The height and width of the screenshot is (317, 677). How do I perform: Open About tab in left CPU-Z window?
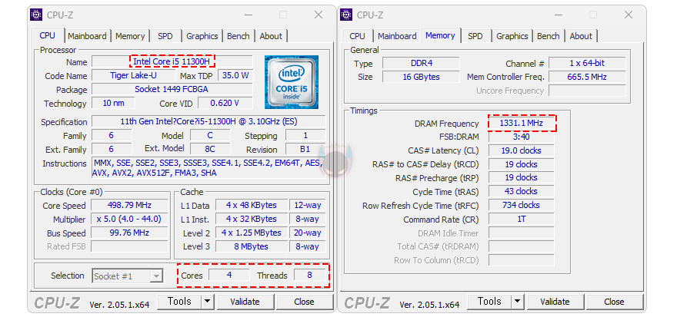(271, 36)
